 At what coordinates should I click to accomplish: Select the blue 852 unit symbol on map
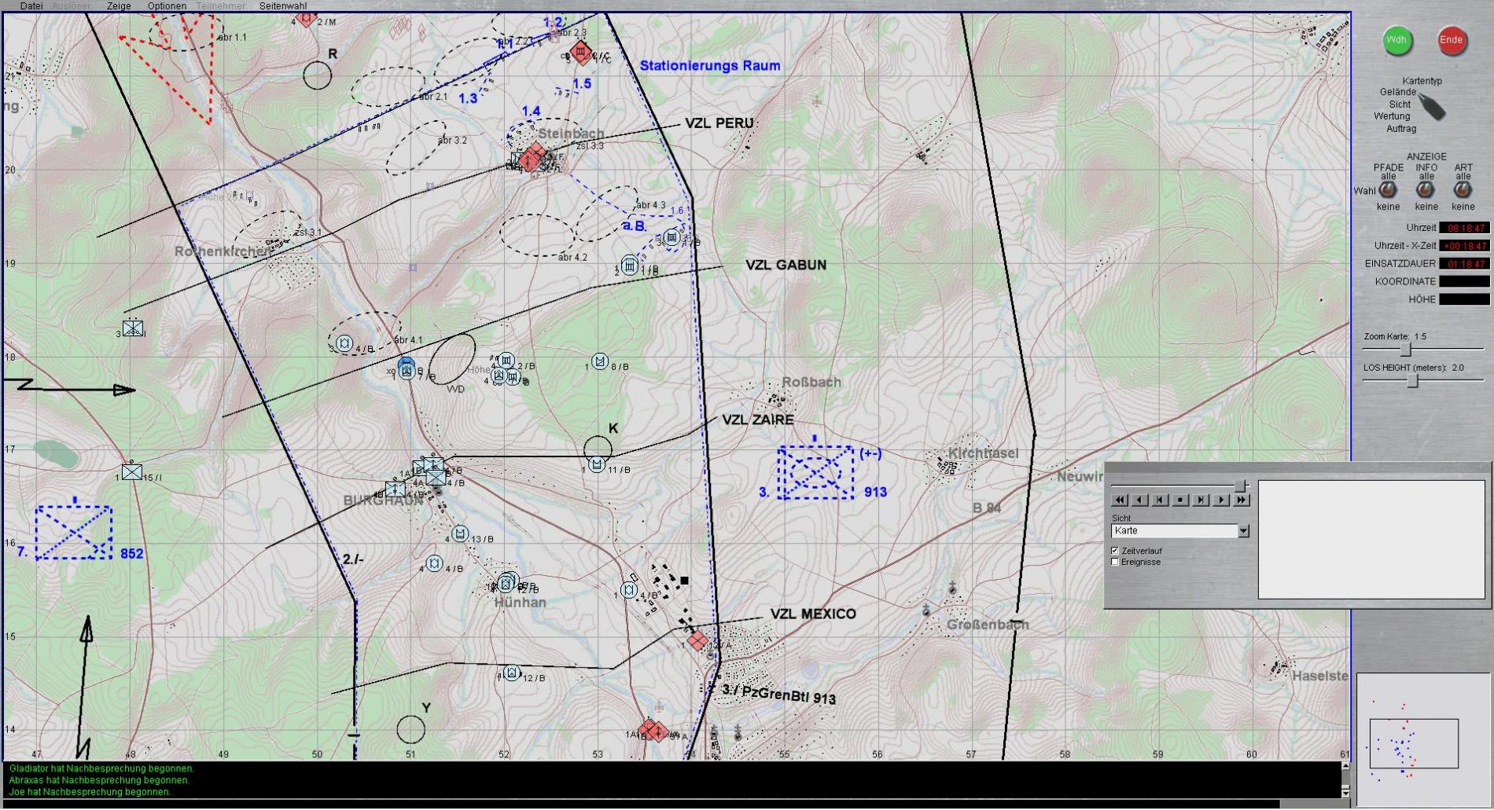click(74, 533)
